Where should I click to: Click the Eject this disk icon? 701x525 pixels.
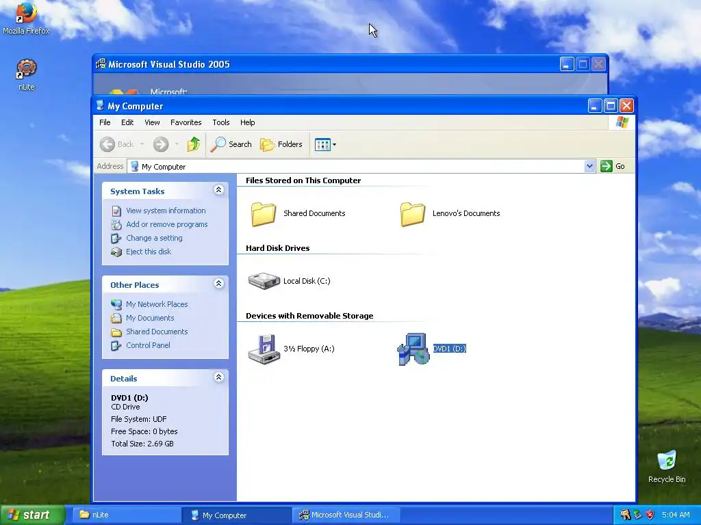116,252
